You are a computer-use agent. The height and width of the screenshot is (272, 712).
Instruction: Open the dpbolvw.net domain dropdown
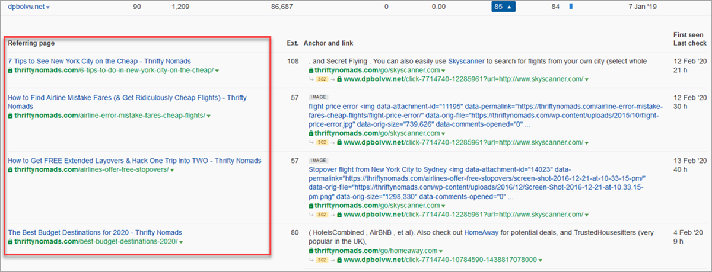[x=48, y=7]
